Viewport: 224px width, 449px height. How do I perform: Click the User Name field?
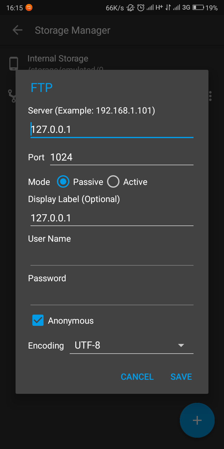point(112,256)
